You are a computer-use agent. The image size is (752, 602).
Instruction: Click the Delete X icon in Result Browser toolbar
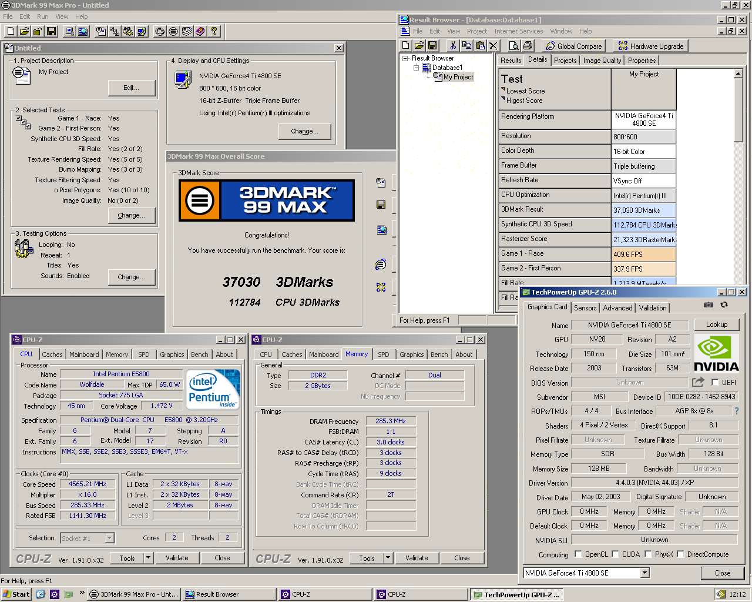pos(493,45)
